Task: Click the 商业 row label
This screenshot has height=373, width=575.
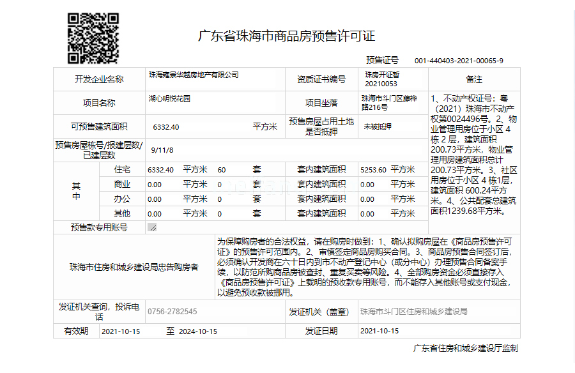Action: [x=122, y=184]
